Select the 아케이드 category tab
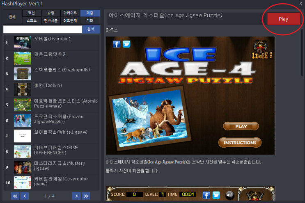The height and width of the screenshot is (203, 305). [x=70, y=13]
